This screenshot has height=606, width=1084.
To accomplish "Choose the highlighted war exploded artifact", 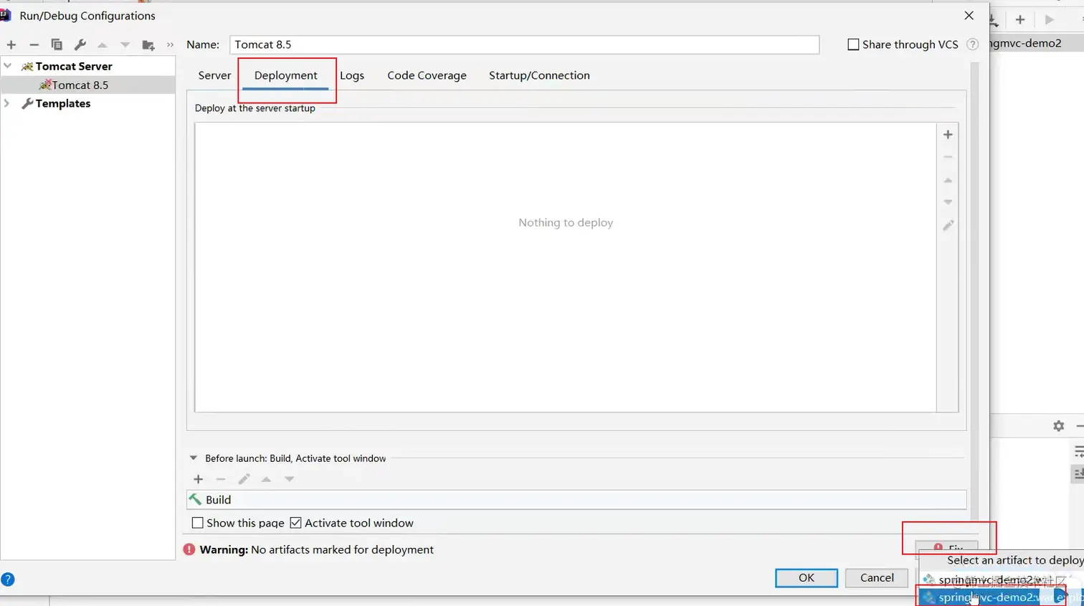I will 1002,597.
